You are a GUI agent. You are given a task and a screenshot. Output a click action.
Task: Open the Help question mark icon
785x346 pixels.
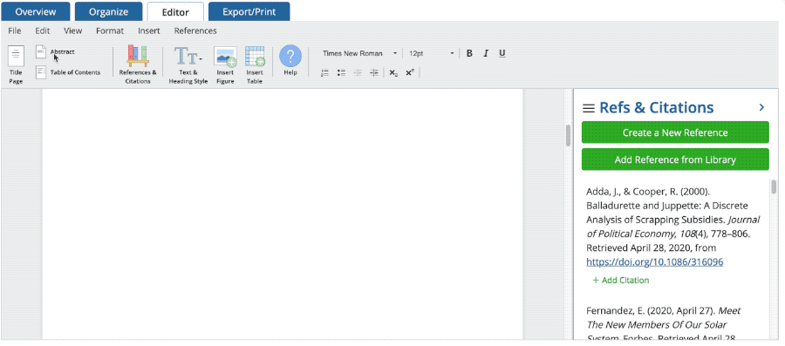point(290,56)
